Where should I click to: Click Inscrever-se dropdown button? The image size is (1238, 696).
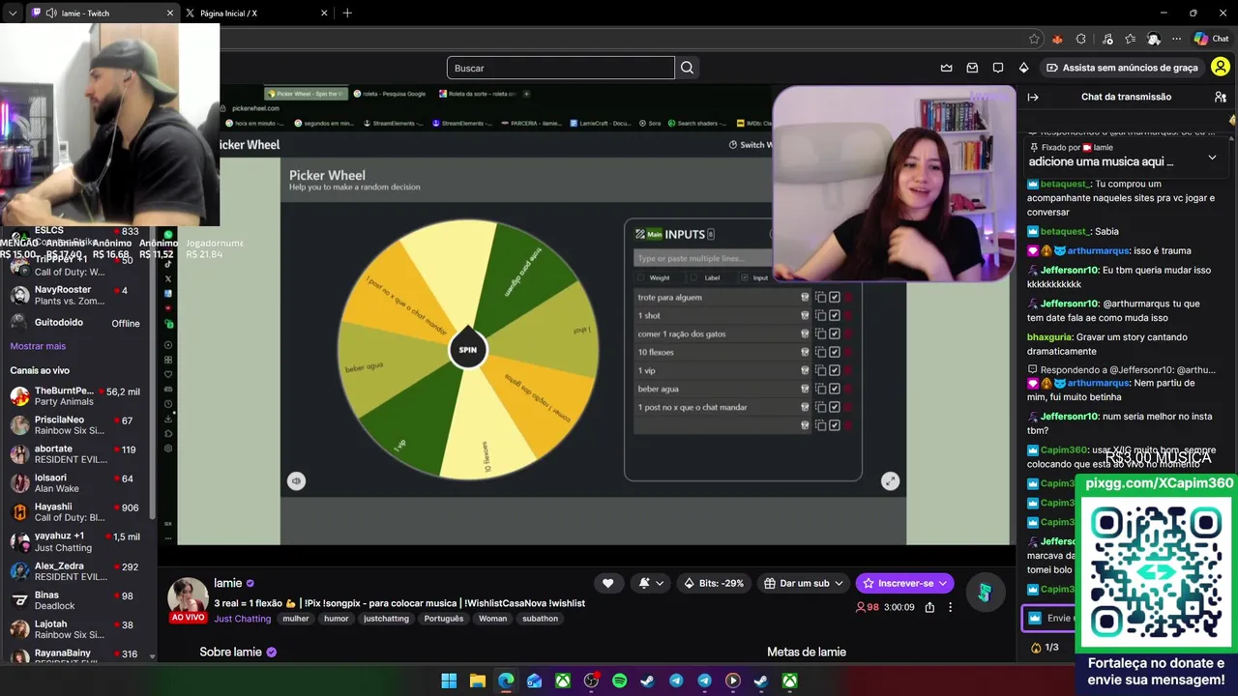click(x=904, y=583)
